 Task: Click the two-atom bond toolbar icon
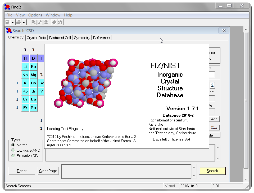click(40, 22)
